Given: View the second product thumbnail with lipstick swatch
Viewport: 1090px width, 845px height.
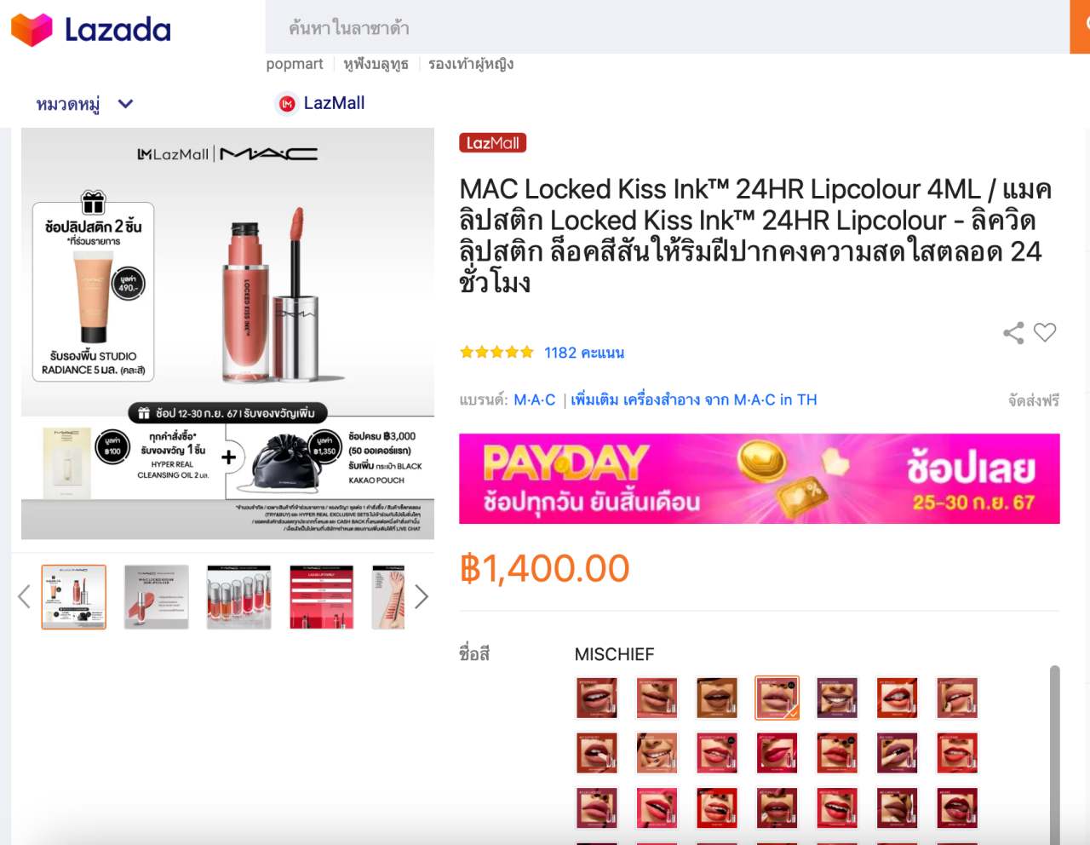Looking at the screenshot, I should point(157,597).
